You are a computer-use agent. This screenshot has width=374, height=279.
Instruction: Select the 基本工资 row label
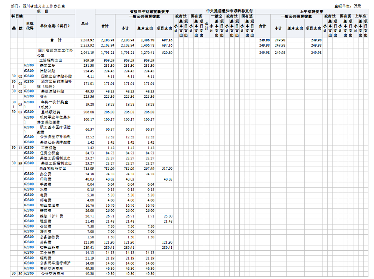(47, 65)
